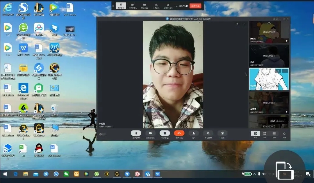Screen dimensions: 314x183
Task: Click the mic icon on the manga-drawing thumbnail
Action: pos(278,71)
